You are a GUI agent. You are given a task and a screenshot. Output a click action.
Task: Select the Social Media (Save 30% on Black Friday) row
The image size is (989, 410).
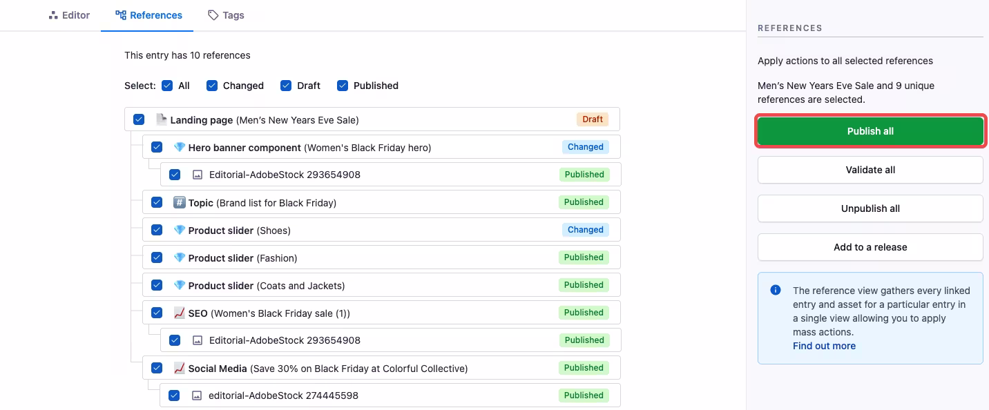381,368
